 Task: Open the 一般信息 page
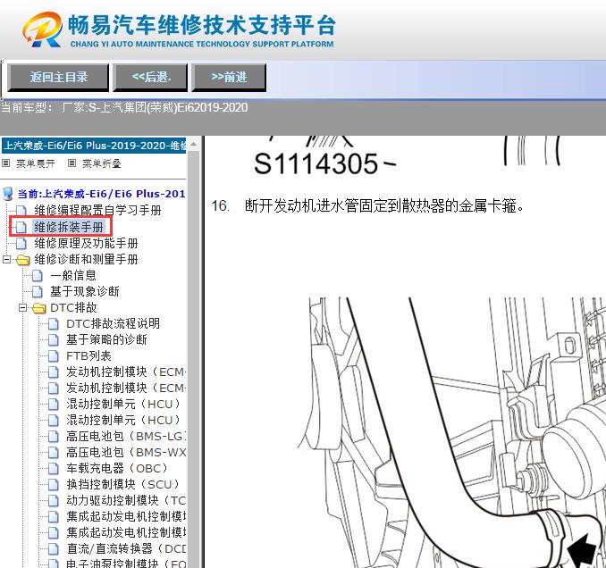point(73,275)
